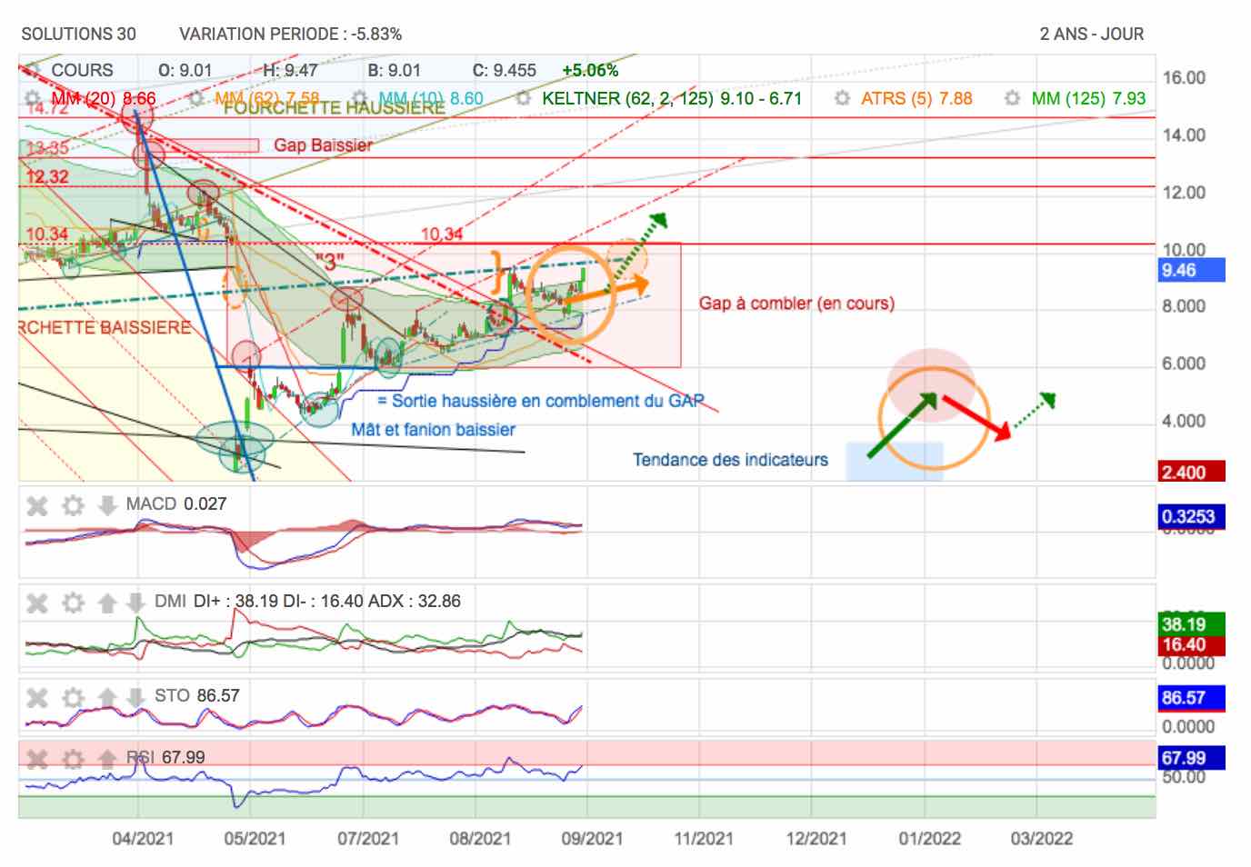This screenshot has width=1251, height=867.
Task: Click the 2 ANS - JOUR period label
Action: [x=1092, y=35]
